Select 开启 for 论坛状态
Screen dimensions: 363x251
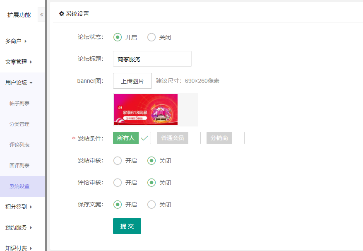click(118, 37)
